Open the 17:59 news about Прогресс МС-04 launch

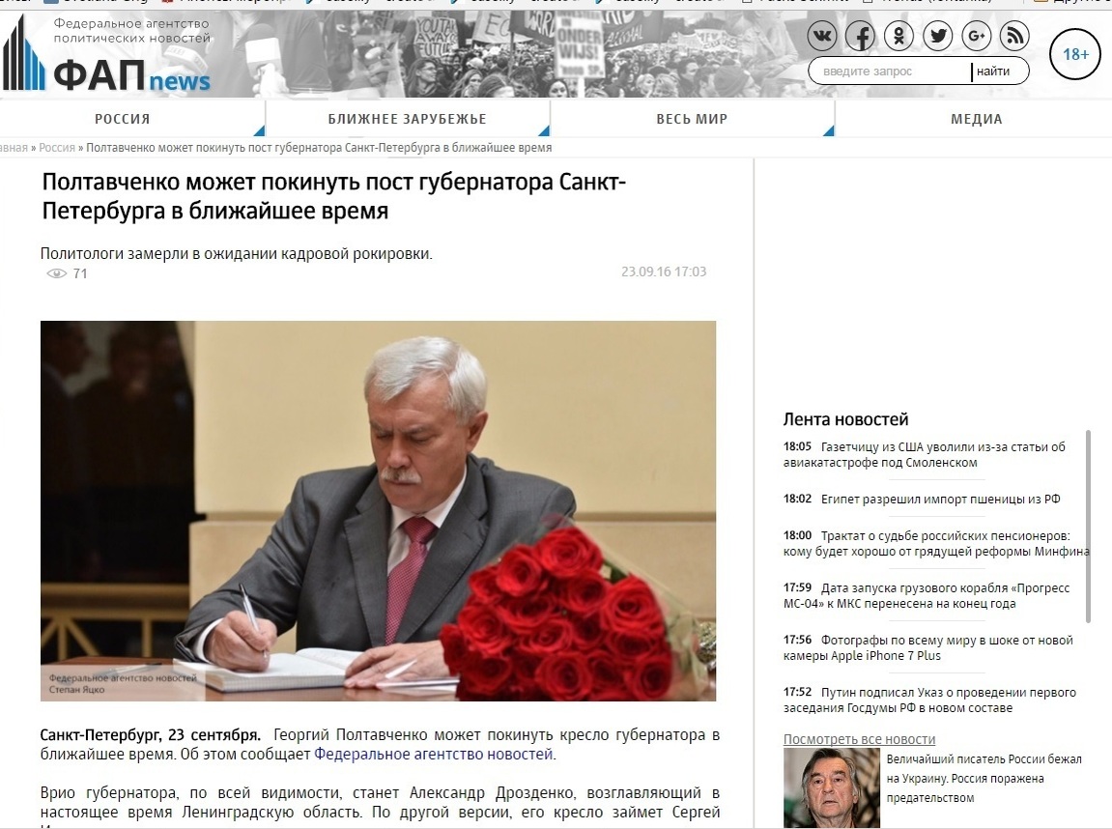click(927, 596)
